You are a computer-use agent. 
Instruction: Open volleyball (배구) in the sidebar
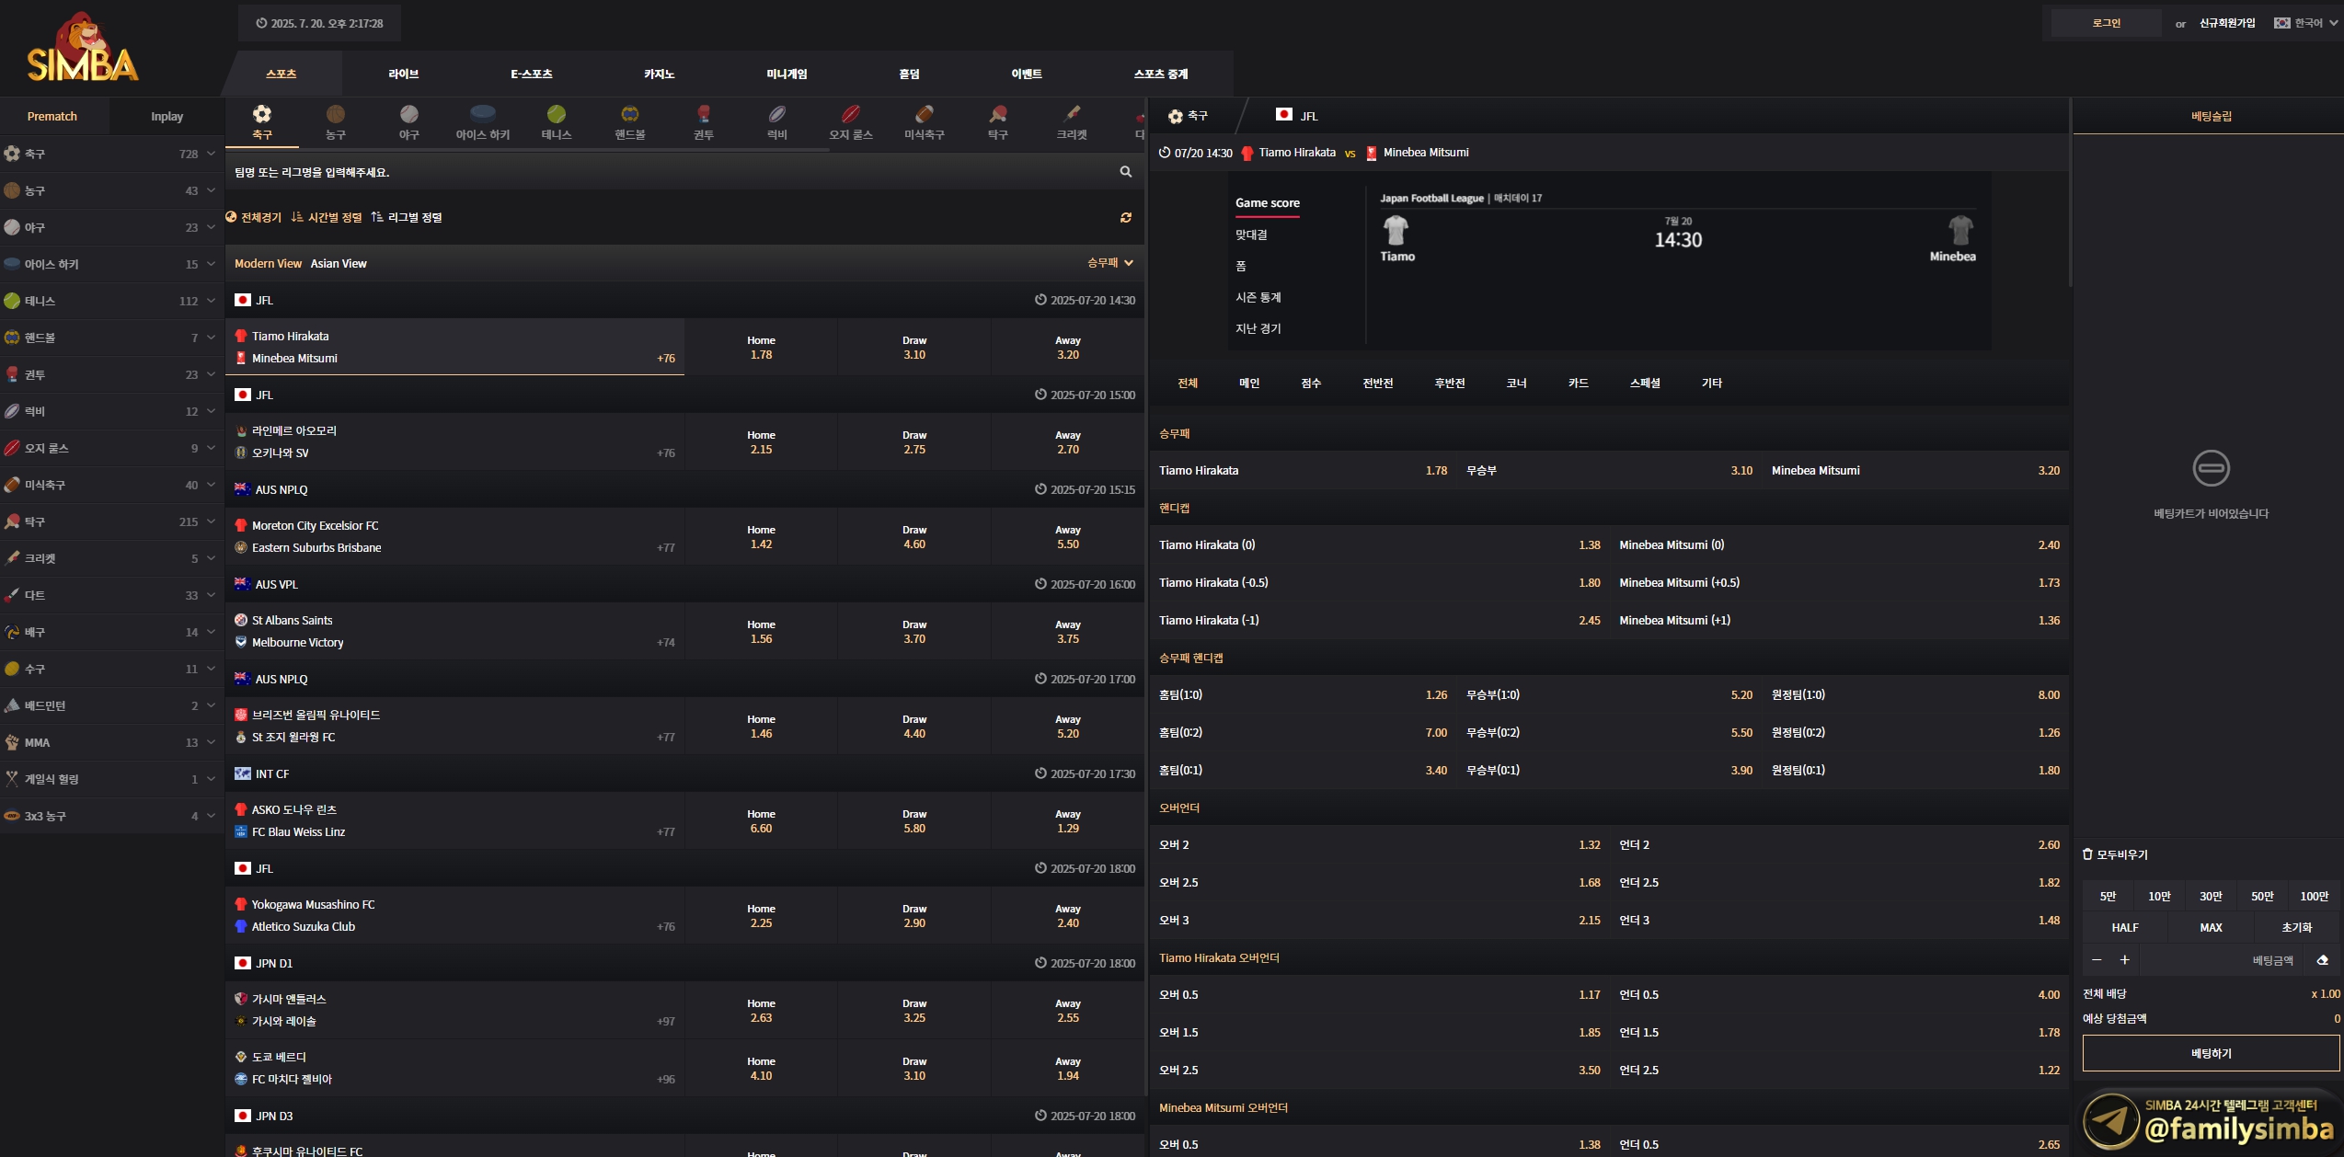click(x=110, y=632)
